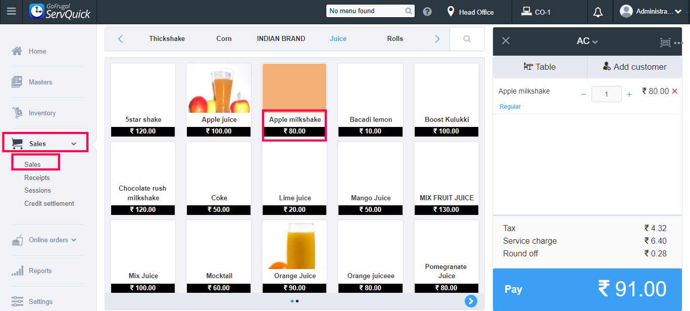
Task: Click the Add customer button
Action: click(x=634, y=67)
